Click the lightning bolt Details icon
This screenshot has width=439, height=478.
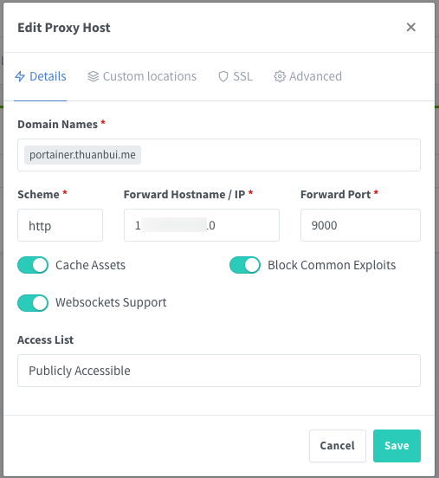coord(20,76)
